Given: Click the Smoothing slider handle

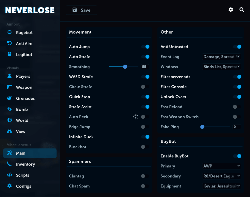Looking at the screenshot, I should [x=125, y=67].
